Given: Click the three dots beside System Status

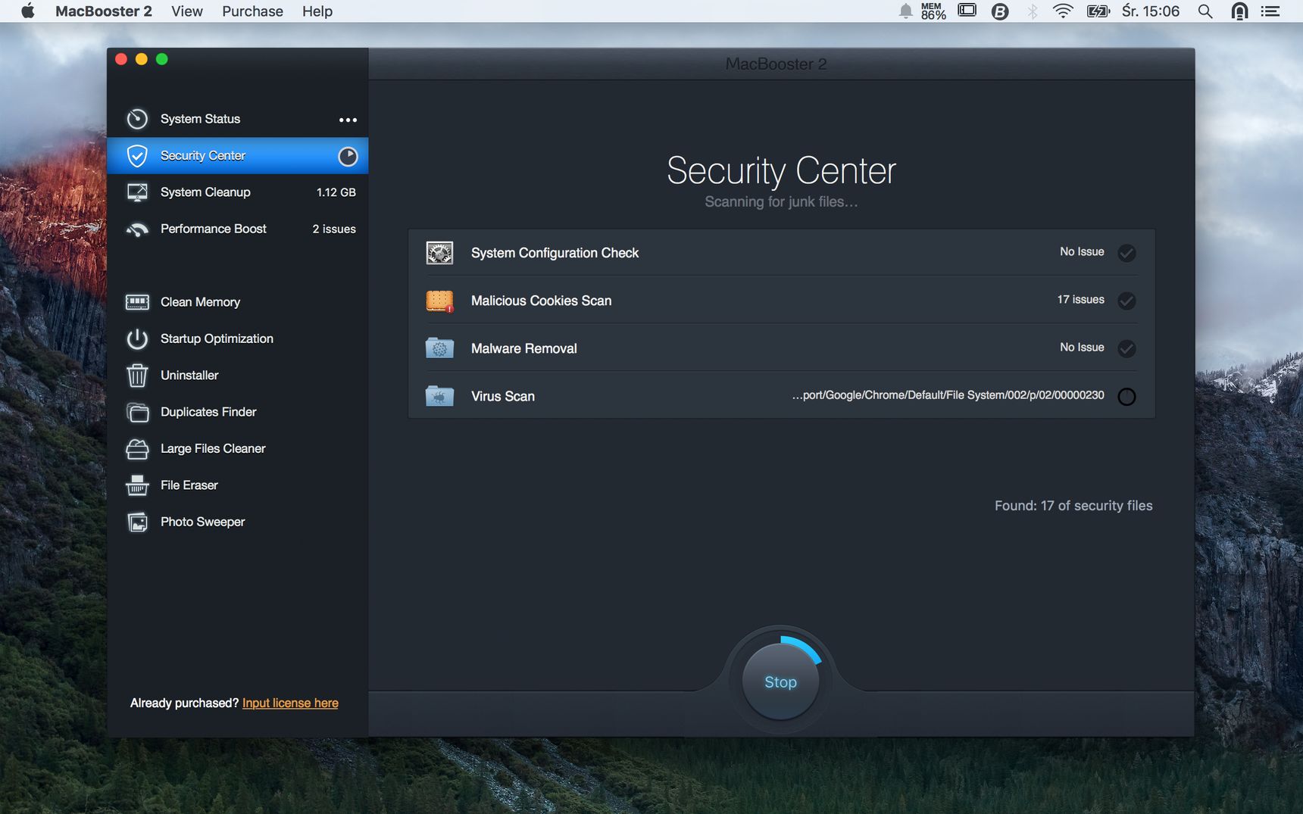Looking at the screenshot, I should pyautogui.click(x=348, y=120).
